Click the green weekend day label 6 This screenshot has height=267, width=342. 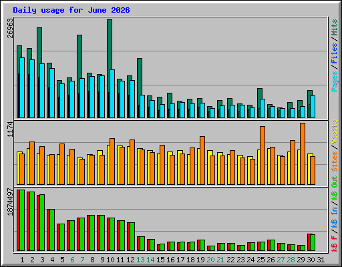[72, 260]
